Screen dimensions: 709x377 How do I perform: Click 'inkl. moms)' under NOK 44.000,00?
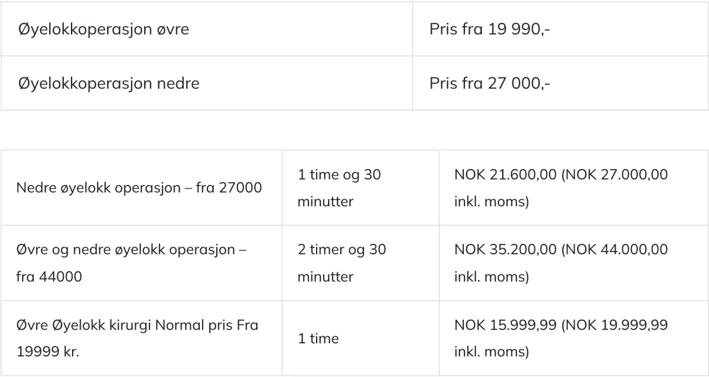[x=492, y=277]
